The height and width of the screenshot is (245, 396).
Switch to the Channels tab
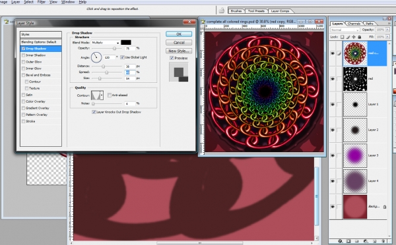pos(354,24)
